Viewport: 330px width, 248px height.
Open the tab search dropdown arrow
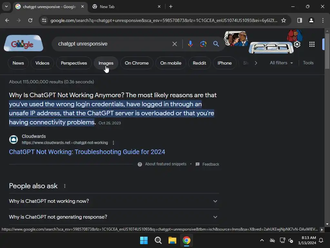(x=6, y=6)
